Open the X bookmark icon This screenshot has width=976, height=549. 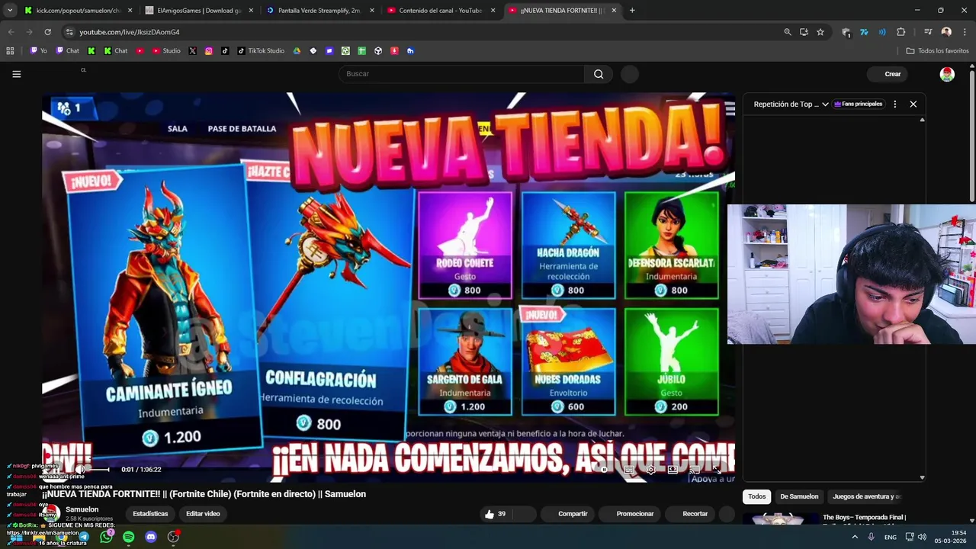[x=192, y=51]
